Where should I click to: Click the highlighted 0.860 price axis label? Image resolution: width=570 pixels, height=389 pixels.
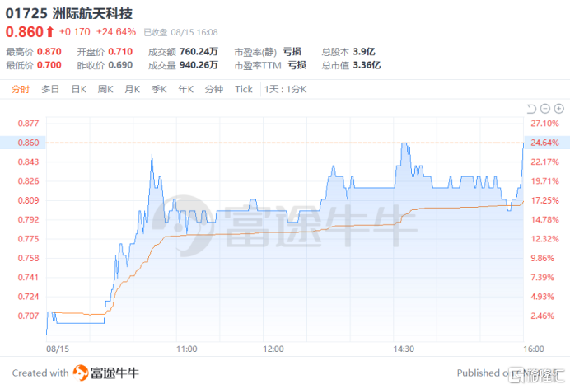click(x=28, y=143)
